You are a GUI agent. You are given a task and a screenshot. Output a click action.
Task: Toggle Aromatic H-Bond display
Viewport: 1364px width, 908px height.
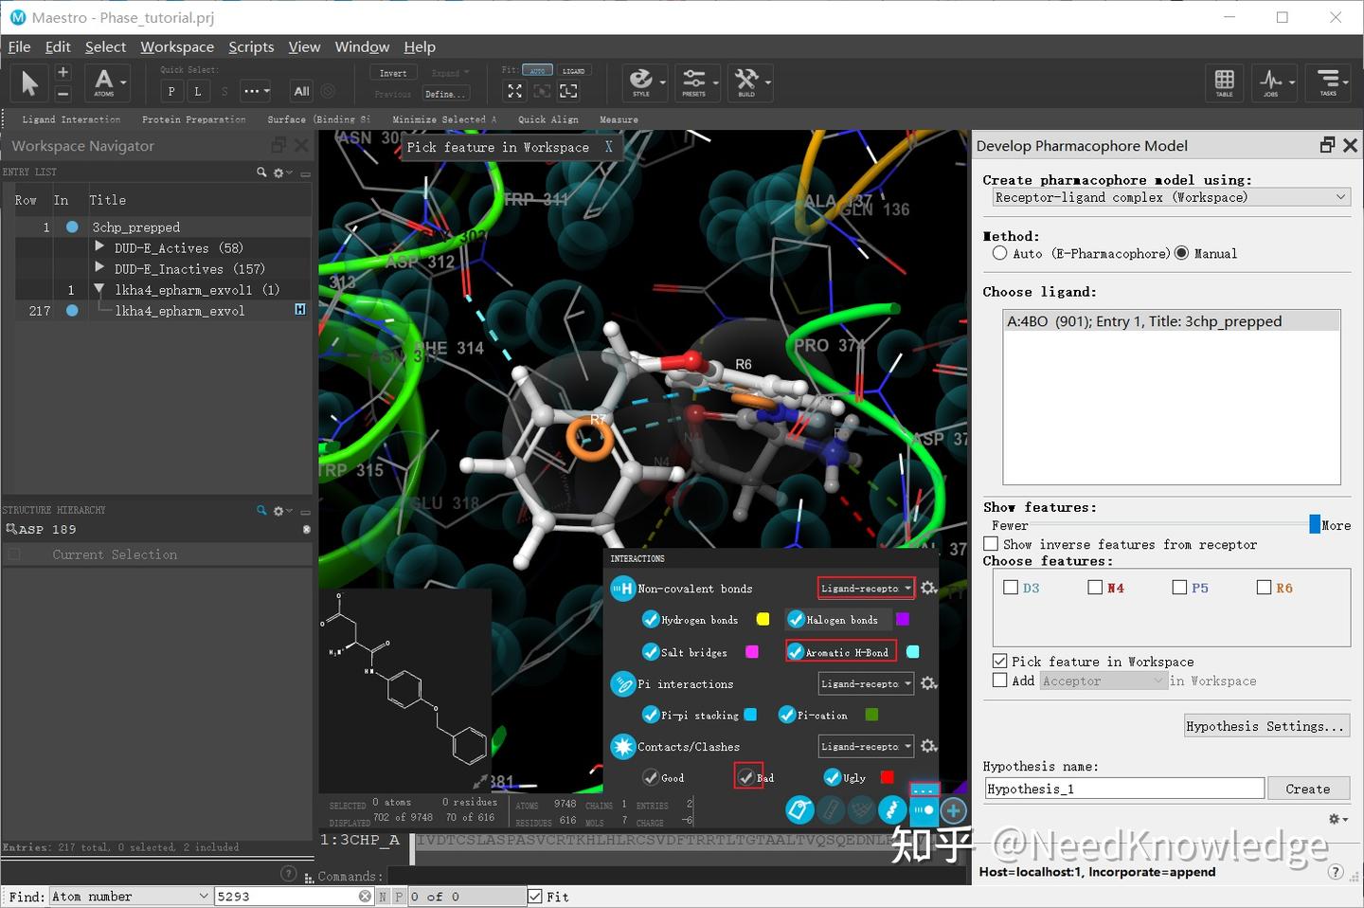click(796, 652)
